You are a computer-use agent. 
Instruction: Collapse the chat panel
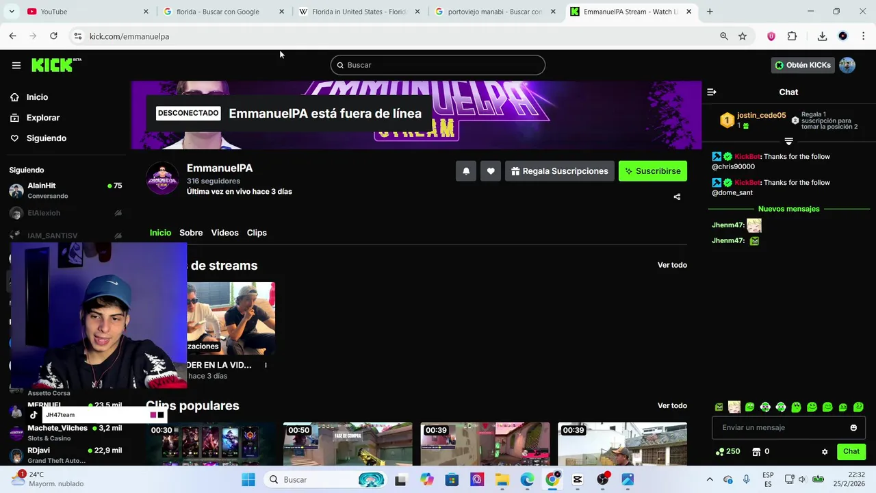click(x=712, y=92)
